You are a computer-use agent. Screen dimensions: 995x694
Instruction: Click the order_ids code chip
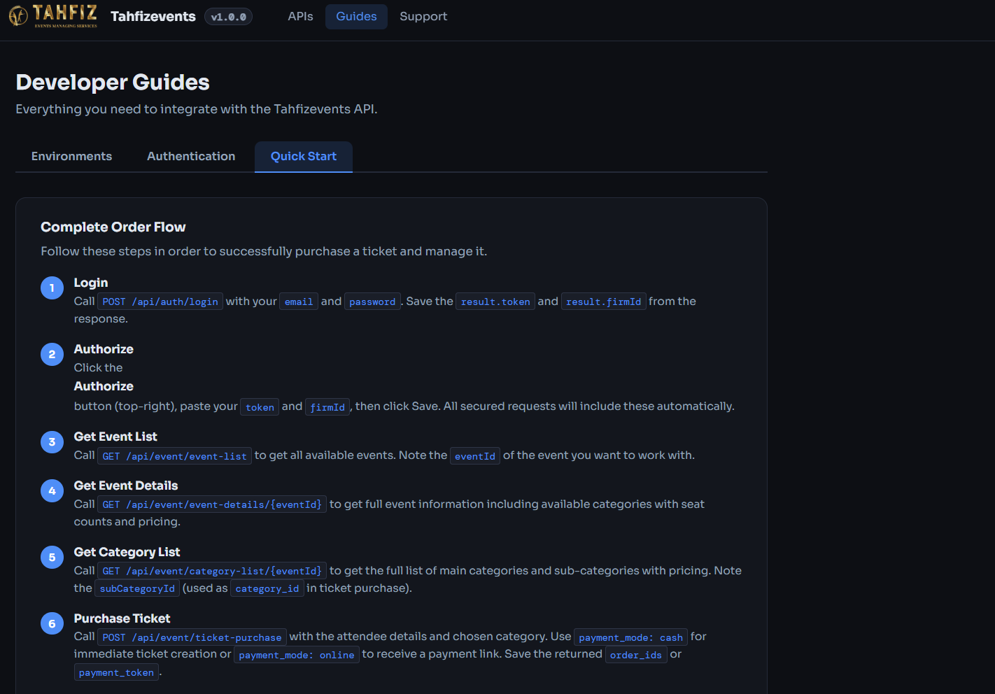coord(636,655)
